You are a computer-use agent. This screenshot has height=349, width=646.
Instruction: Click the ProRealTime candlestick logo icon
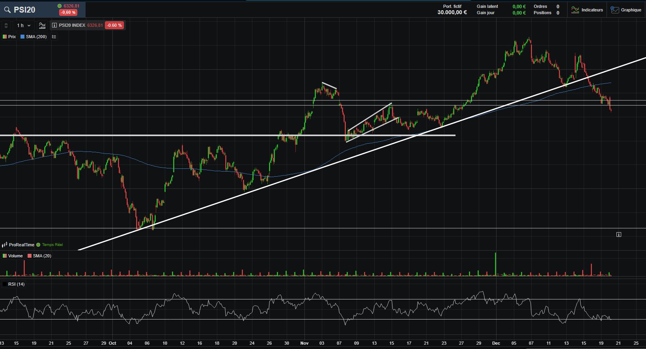(5, 245)
